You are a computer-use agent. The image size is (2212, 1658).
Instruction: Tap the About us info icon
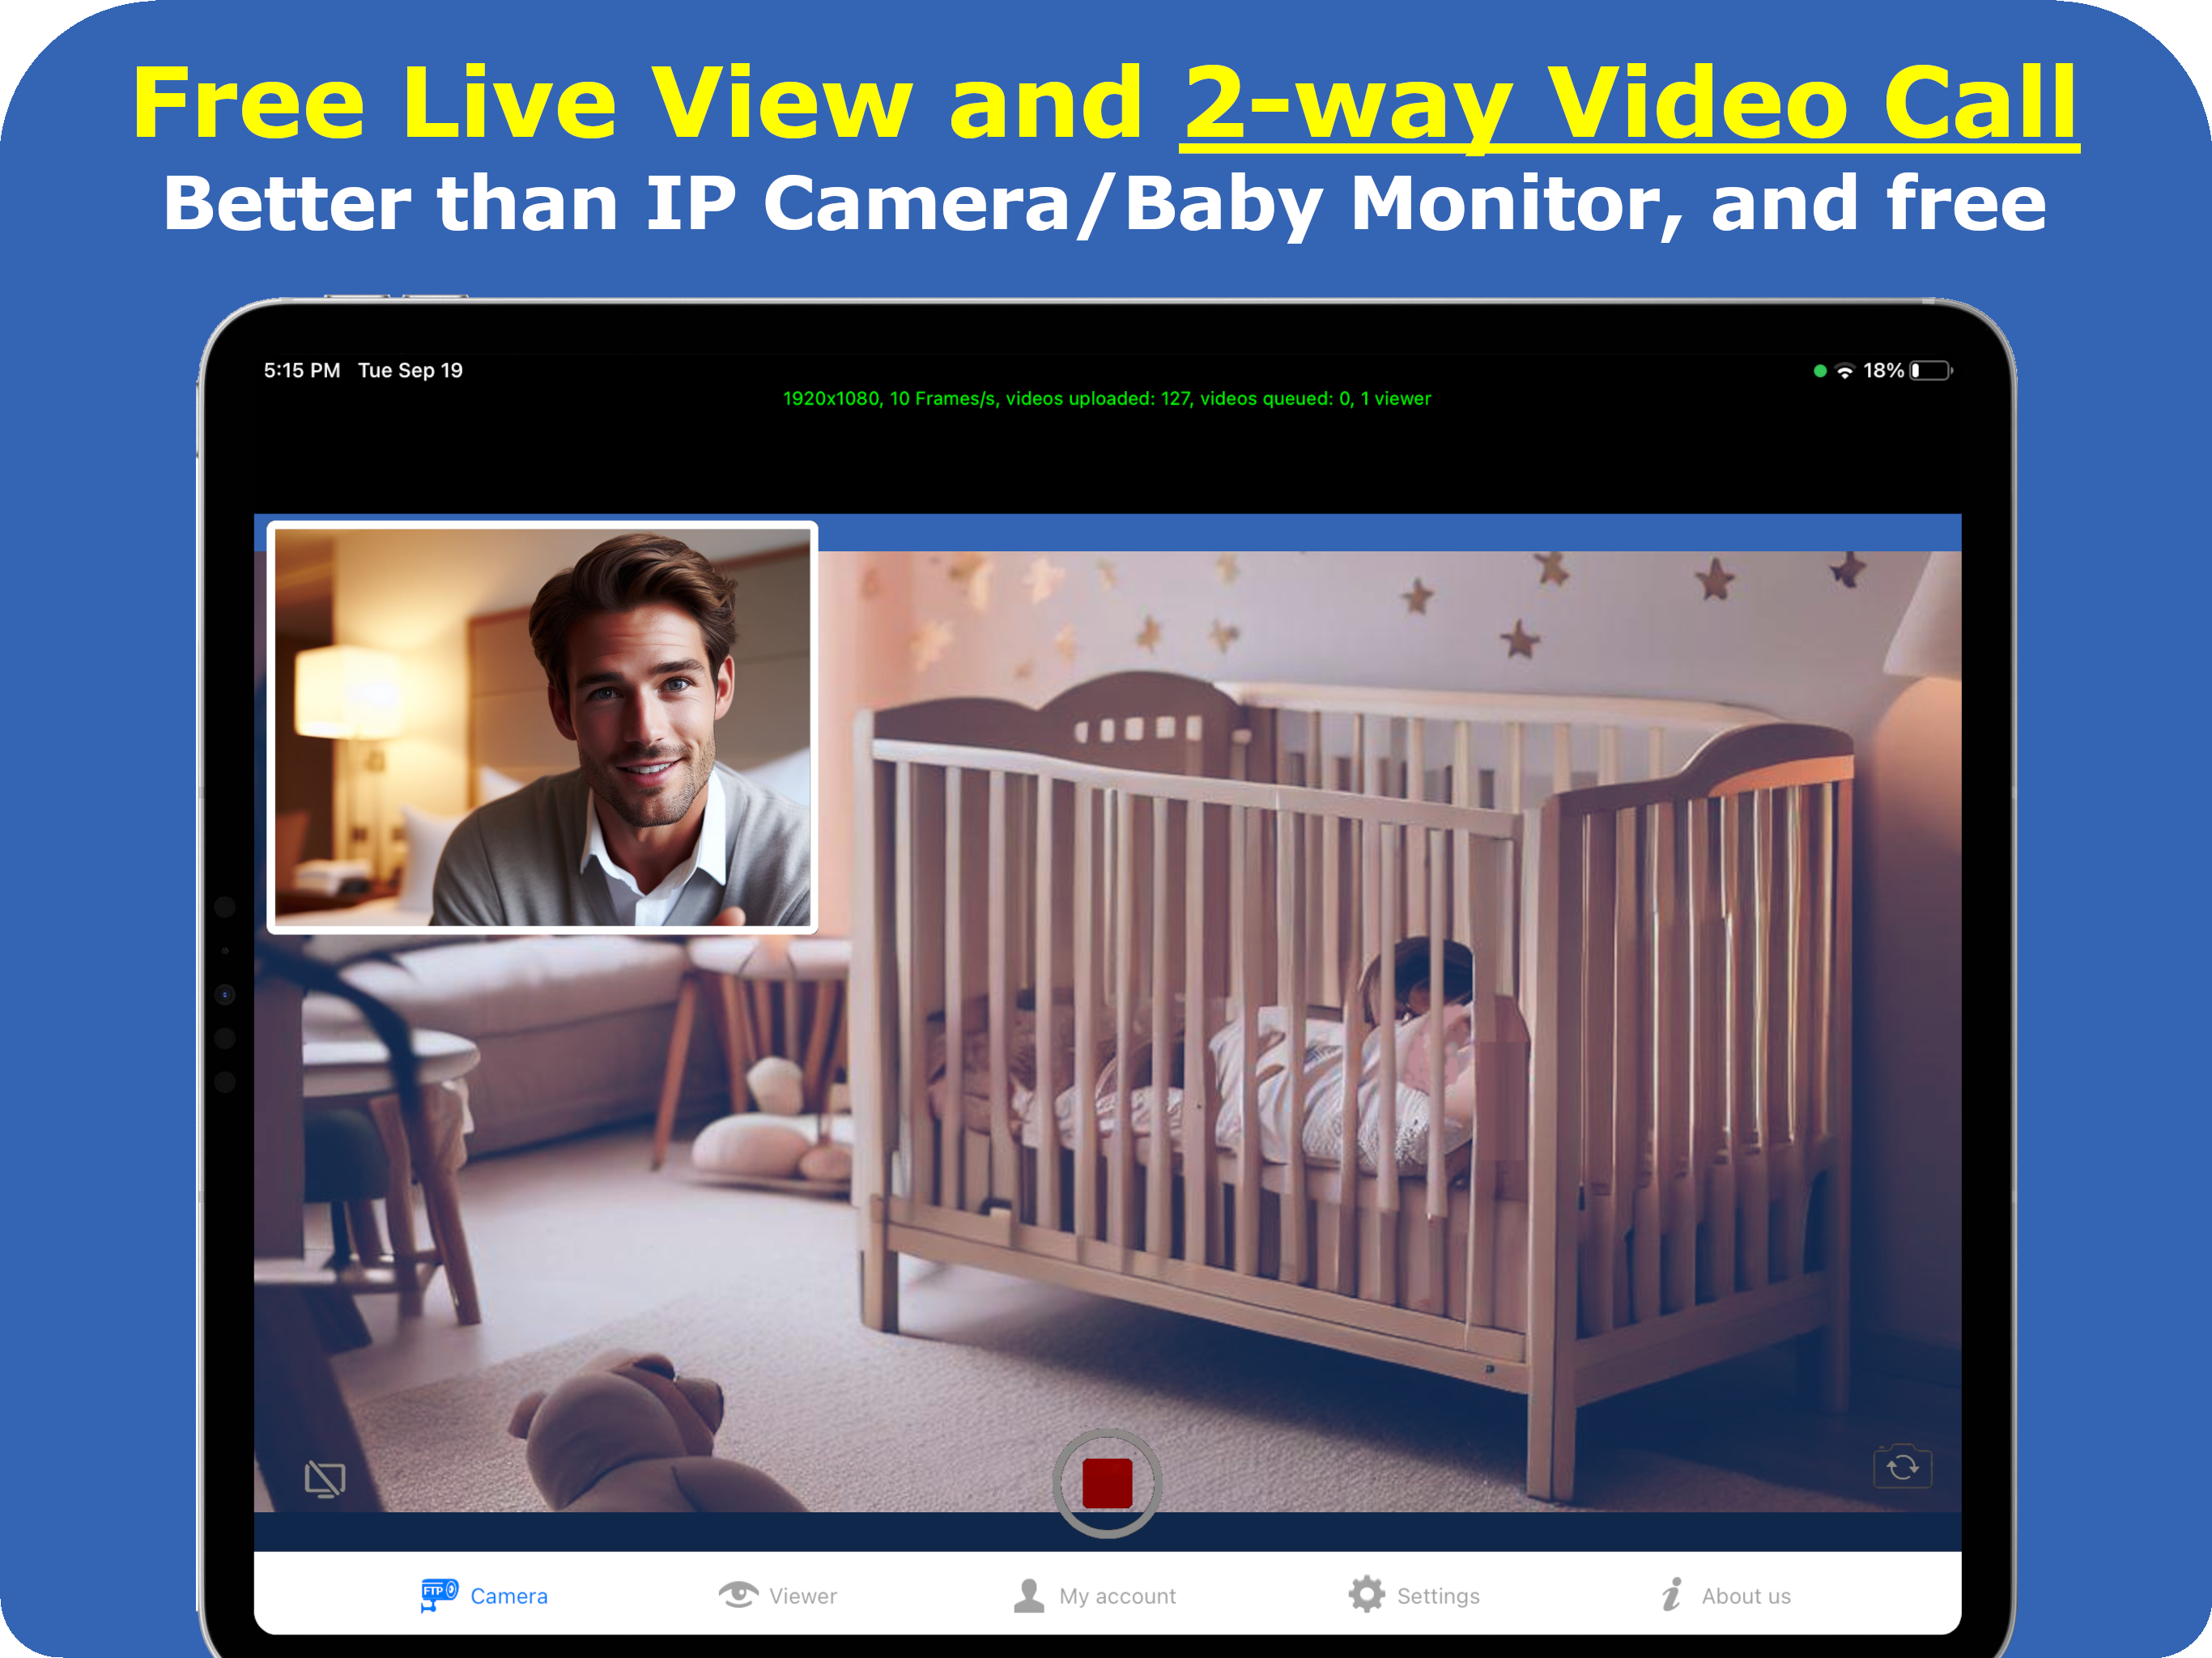pos(1671,1595)
